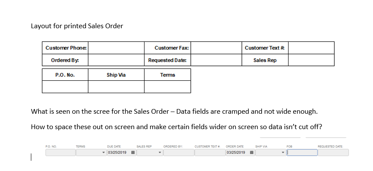Viewport: 373px width, 171px height.
Task: Select the empty cell under P.O. No. header
Action: tap(65, 87)
